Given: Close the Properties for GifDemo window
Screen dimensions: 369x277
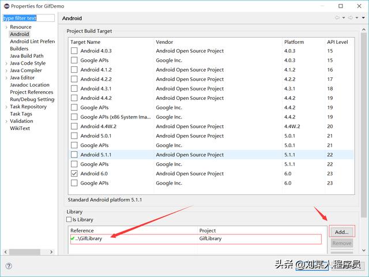Looking at the screenshot, I should [359, 6].
